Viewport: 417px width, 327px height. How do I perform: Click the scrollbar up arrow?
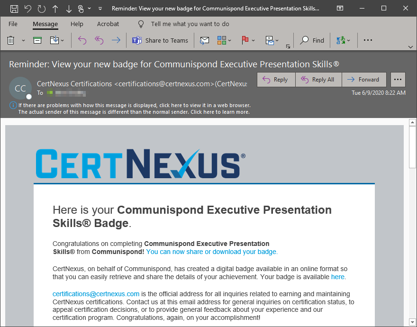tap(412, 122)
